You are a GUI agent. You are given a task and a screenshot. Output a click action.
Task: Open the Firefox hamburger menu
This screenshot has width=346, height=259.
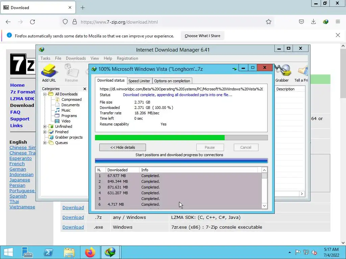tap(338, 22)
